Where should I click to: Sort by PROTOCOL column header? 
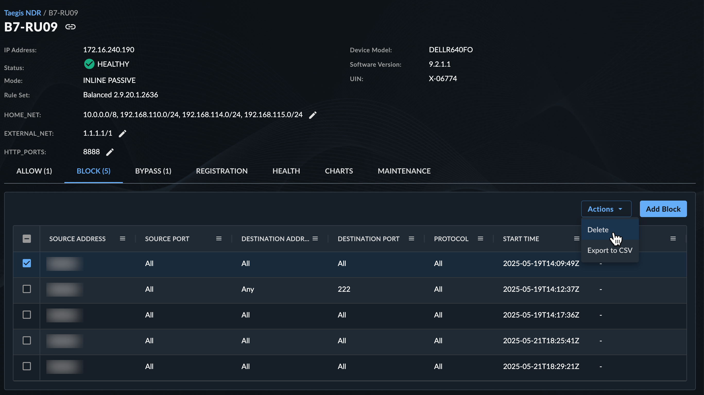[x=451, y=239]
